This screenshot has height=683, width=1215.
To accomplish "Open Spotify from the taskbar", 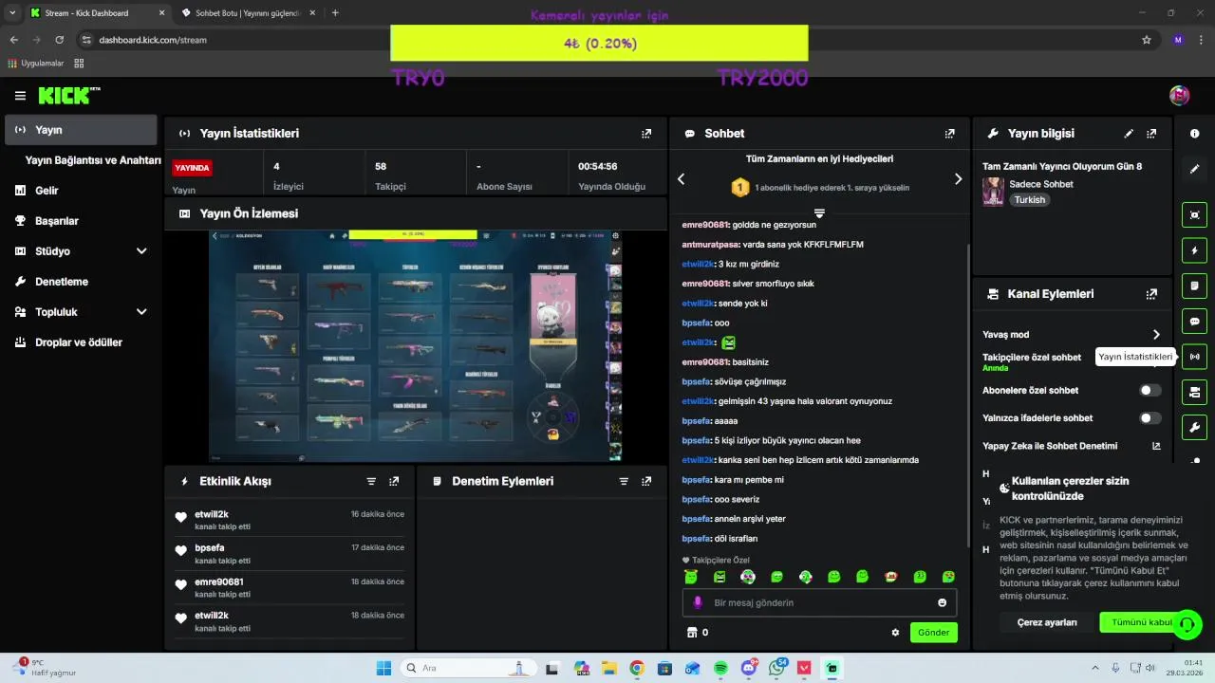I will 720,668.
